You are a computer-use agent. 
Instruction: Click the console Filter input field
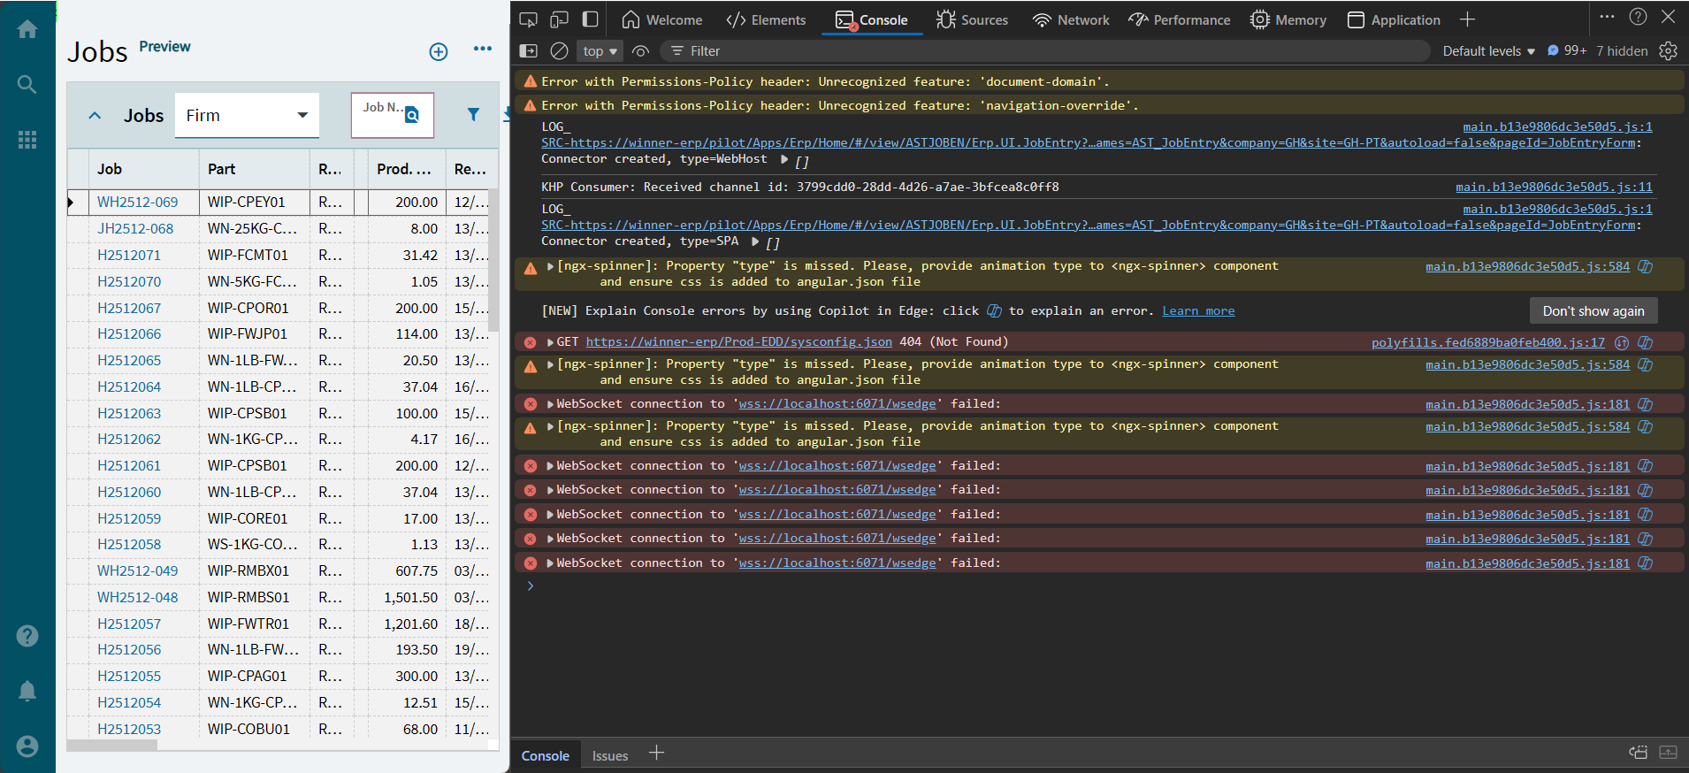click(x=1043, y=51)
